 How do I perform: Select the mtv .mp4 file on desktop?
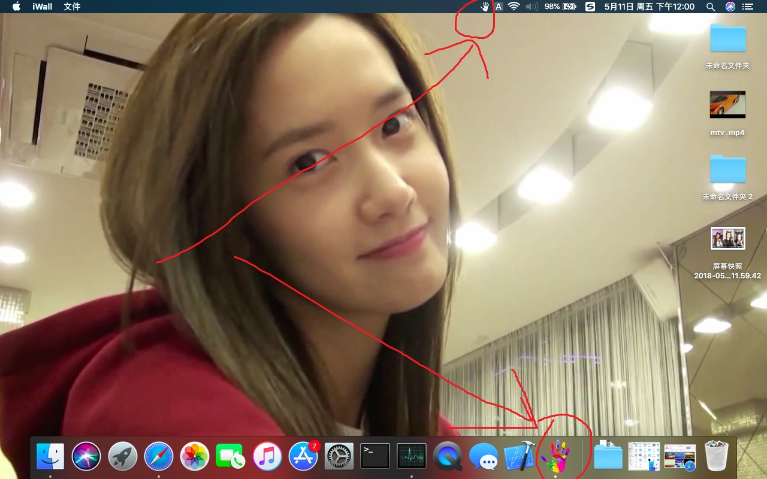point(727,105)
